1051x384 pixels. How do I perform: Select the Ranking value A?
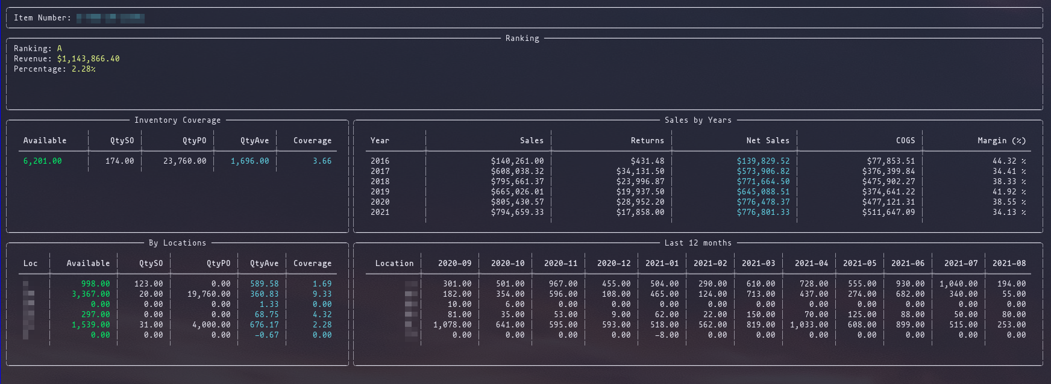pos(60,49)
